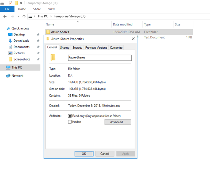
Task: Open Downloads in Quick access
Action: (x=21, y=41)
